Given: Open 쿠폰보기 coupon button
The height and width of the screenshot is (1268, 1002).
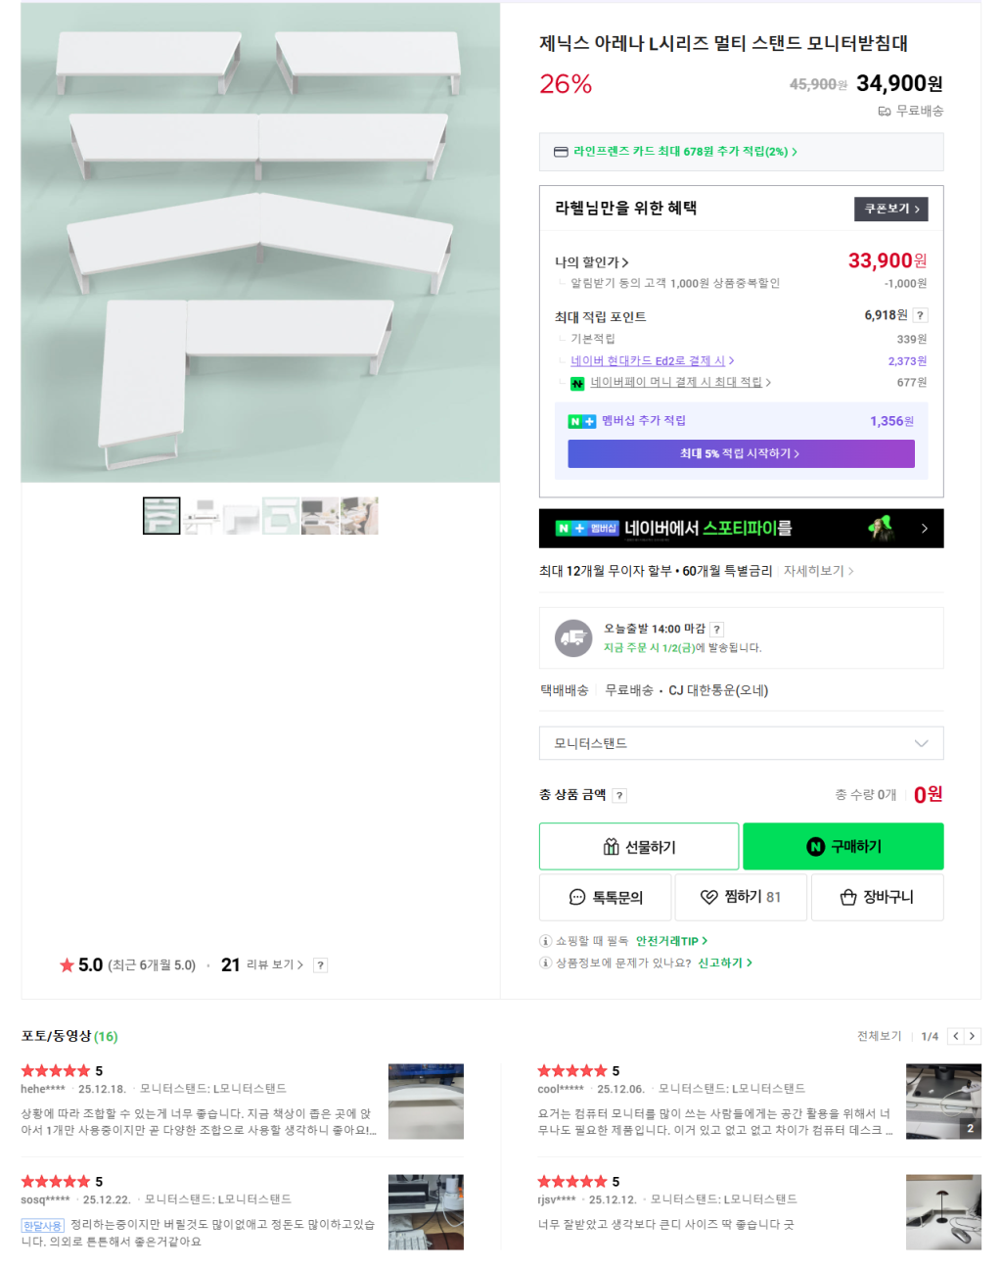Looking at the screenshot, I should [890, 209].
